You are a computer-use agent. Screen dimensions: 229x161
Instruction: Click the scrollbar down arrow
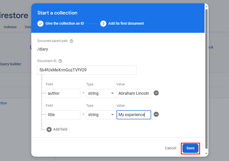[206, 154]
